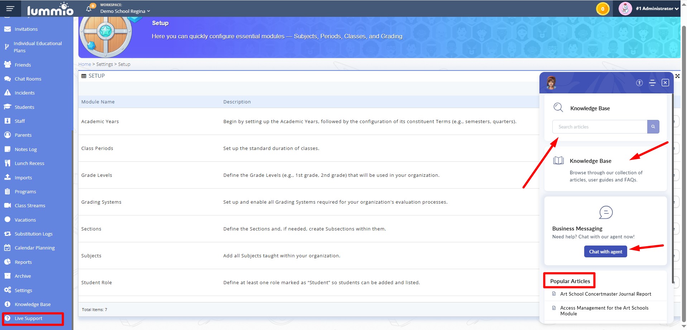
Task: Click the sidebar Knowledge Base info icon
Action: pyautogui.click(x=8, y=304)
